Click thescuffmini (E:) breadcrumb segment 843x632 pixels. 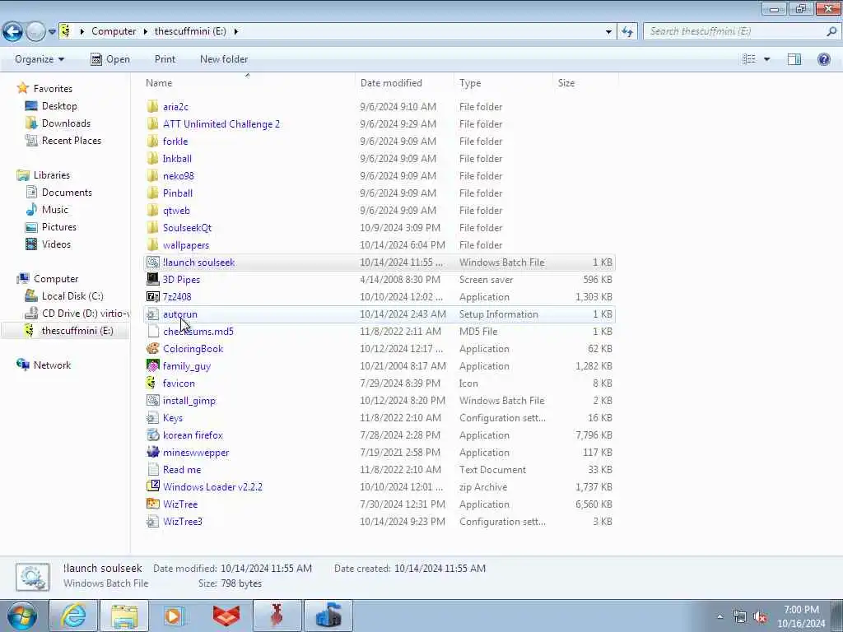[x=190, y=31]
